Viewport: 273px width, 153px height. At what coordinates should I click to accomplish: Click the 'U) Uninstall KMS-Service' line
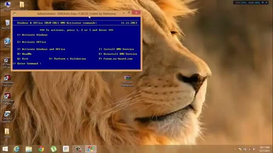pyautogui.click(x=118, y=54)
